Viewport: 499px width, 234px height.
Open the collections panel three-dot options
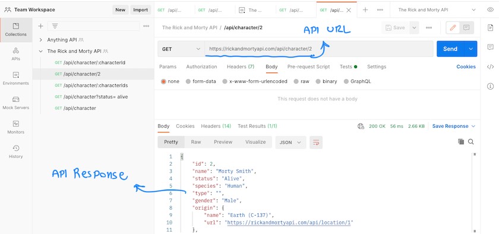point(146,26)
